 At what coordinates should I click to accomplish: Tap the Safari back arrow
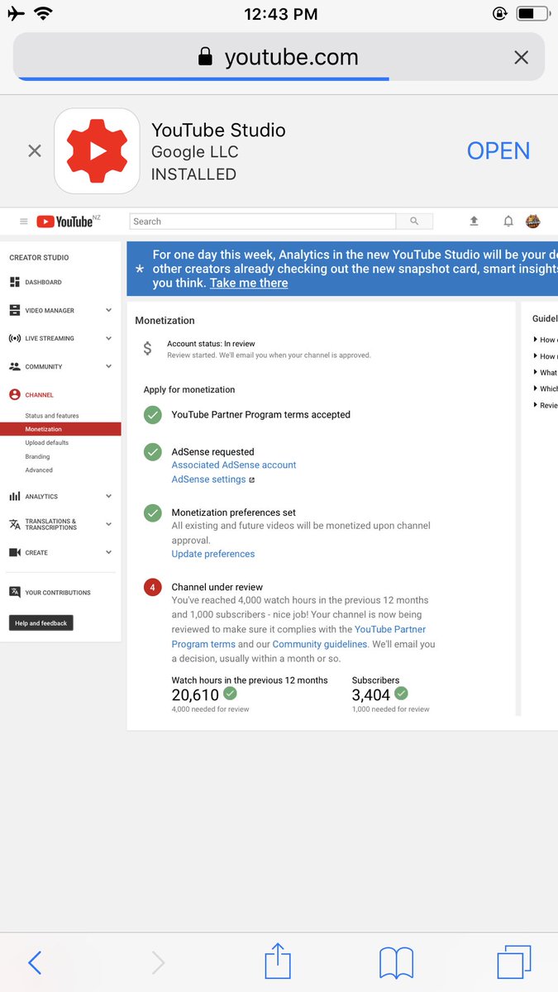(35, 962)
